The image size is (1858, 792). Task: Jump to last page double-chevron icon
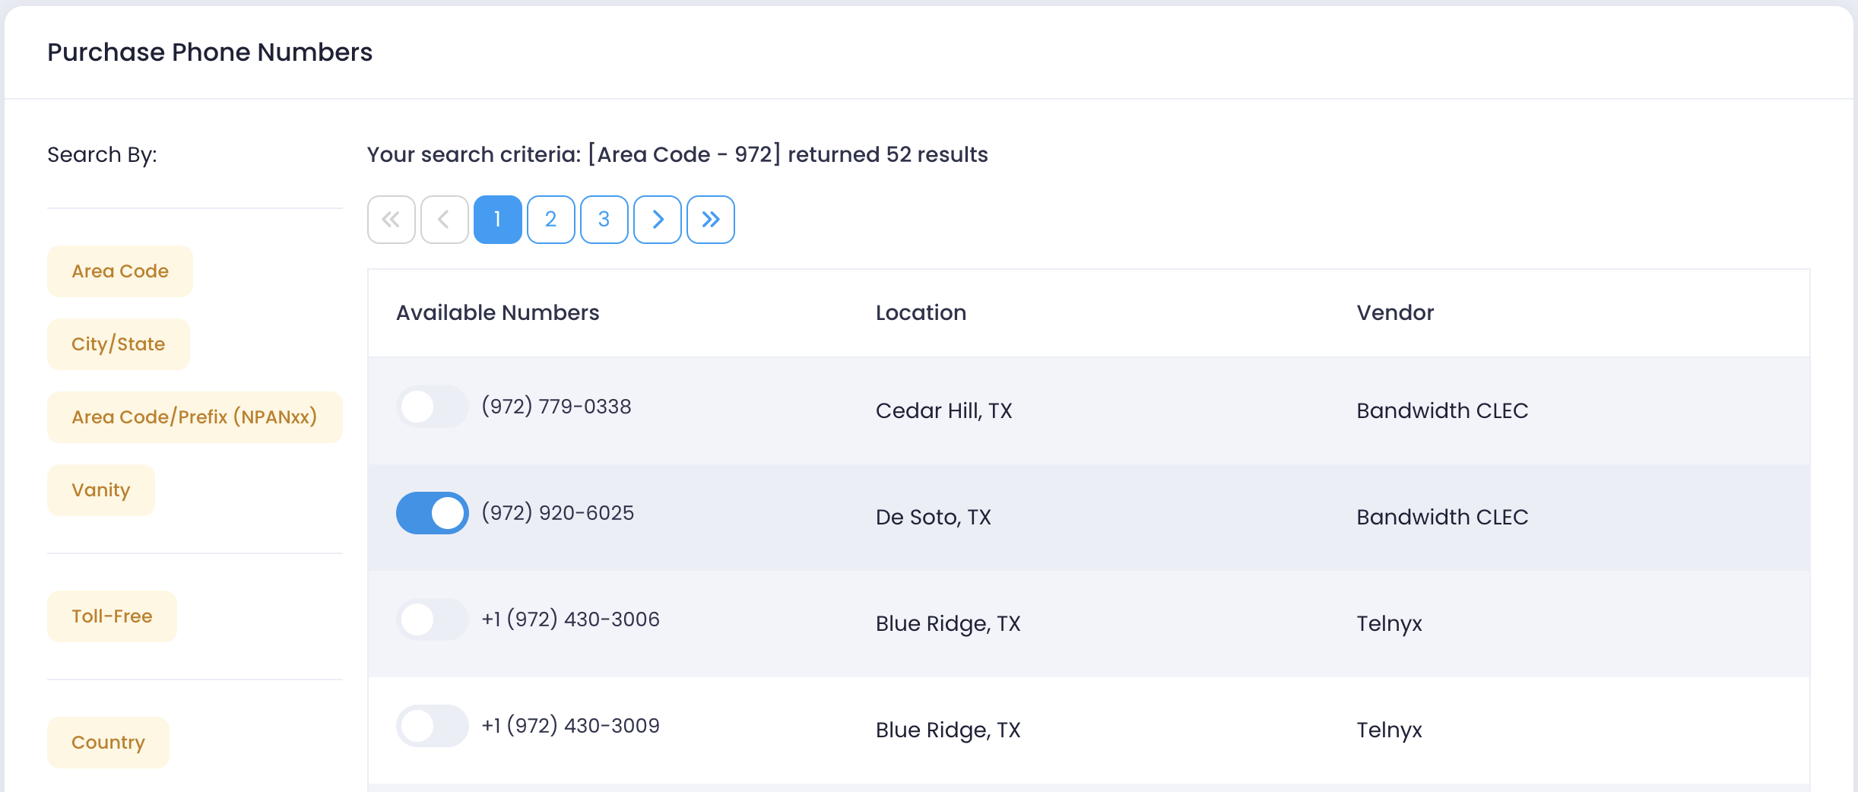click(710, 220)
